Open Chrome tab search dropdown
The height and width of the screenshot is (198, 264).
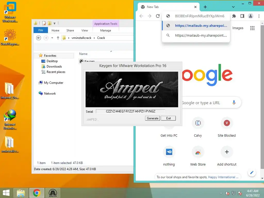(x=233, y=7)
